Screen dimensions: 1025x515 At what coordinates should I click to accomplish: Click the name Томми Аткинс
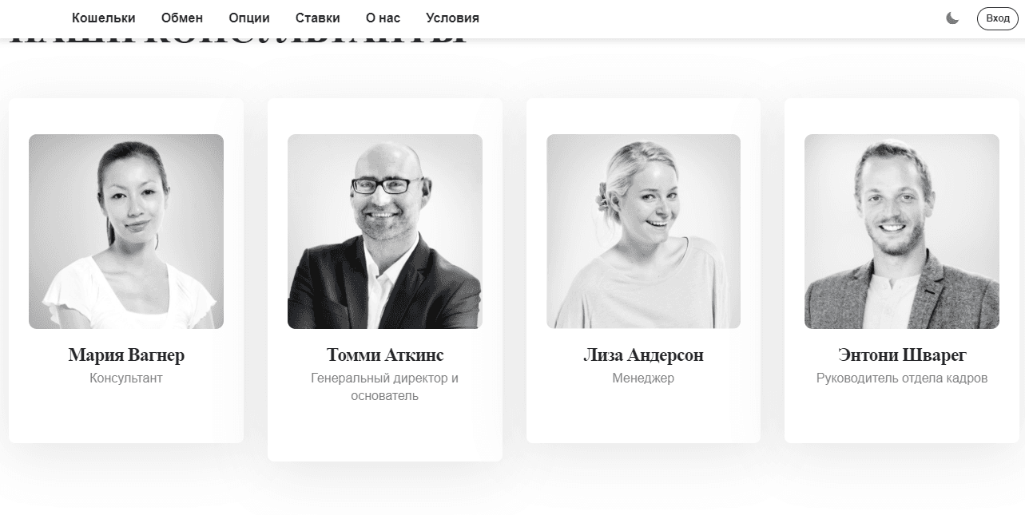tap(385, 355)
